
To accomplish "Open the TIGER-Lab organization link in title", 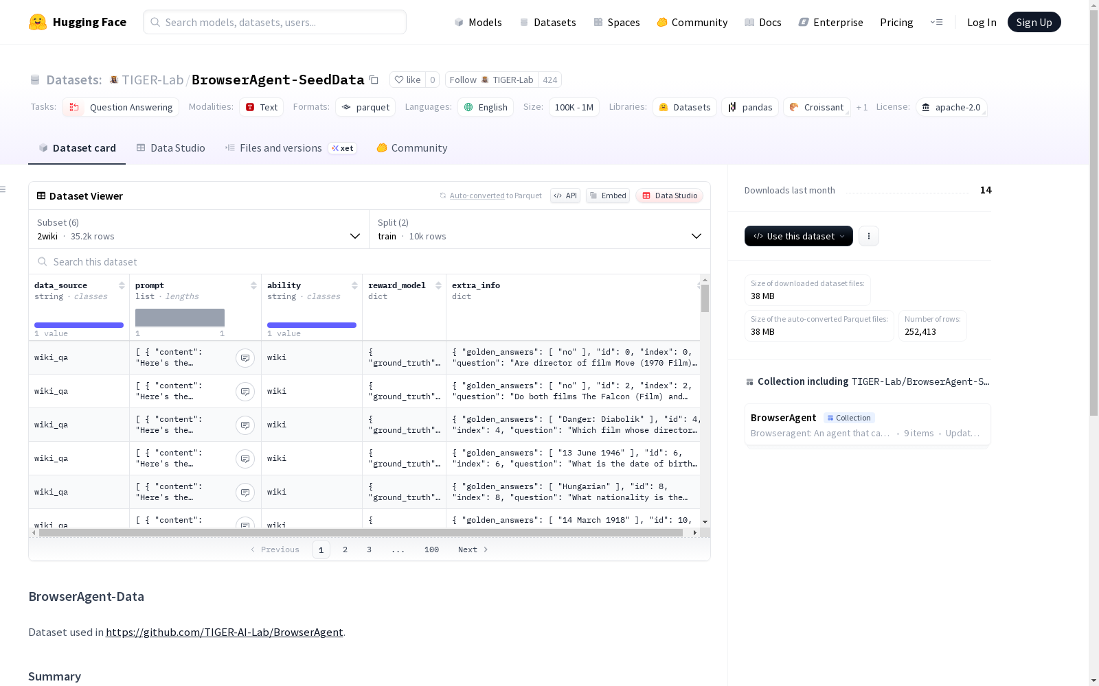I will pyautogui.click(x=152, y=80).
